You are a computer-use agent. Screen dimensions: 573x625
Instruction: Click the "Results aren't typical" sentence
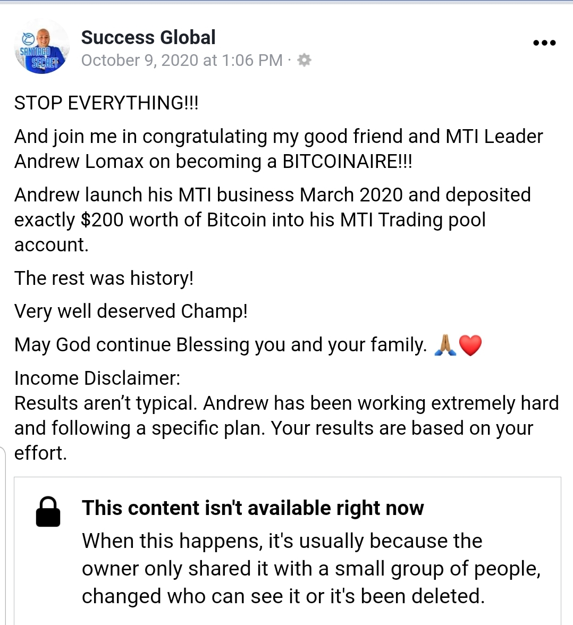(x=106, y=403)
